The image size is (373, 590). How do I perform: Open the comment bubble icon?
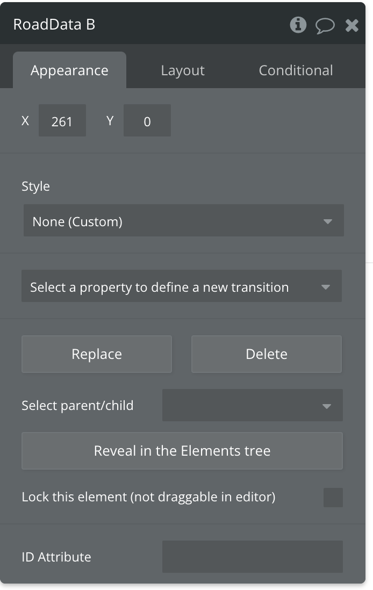point(325,25)
